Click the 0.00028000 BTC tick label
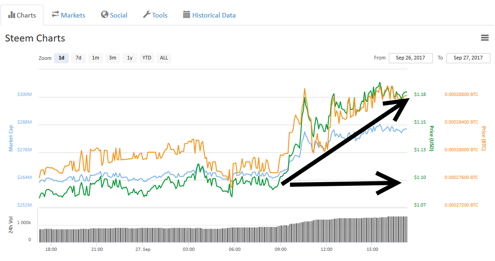This screenshot has width=495, height=261. click(461, 150)
